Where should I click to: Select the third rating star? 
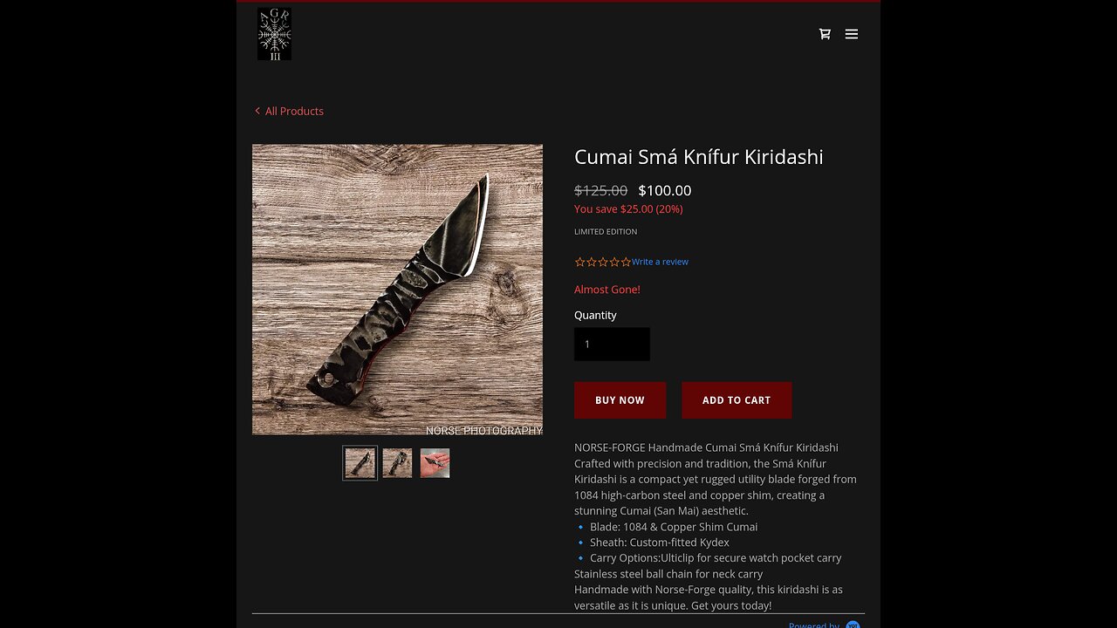click(x=603, y=262)
